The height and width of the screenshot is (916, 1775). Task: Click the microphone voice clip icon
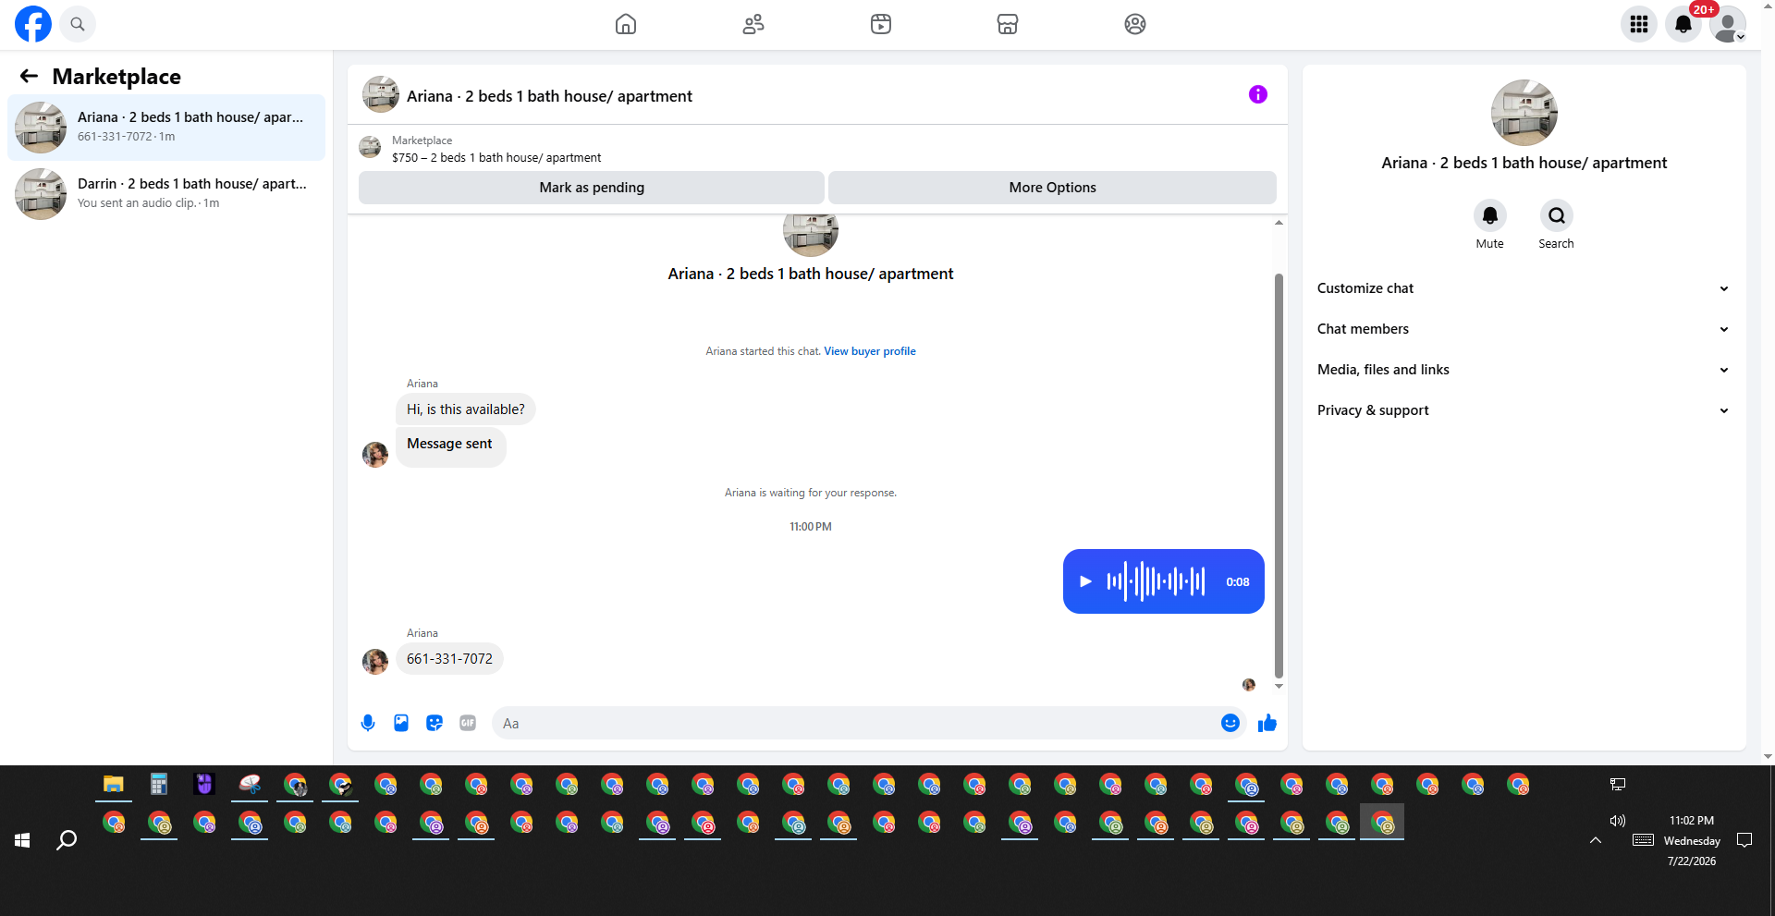(x=368, y=723)
